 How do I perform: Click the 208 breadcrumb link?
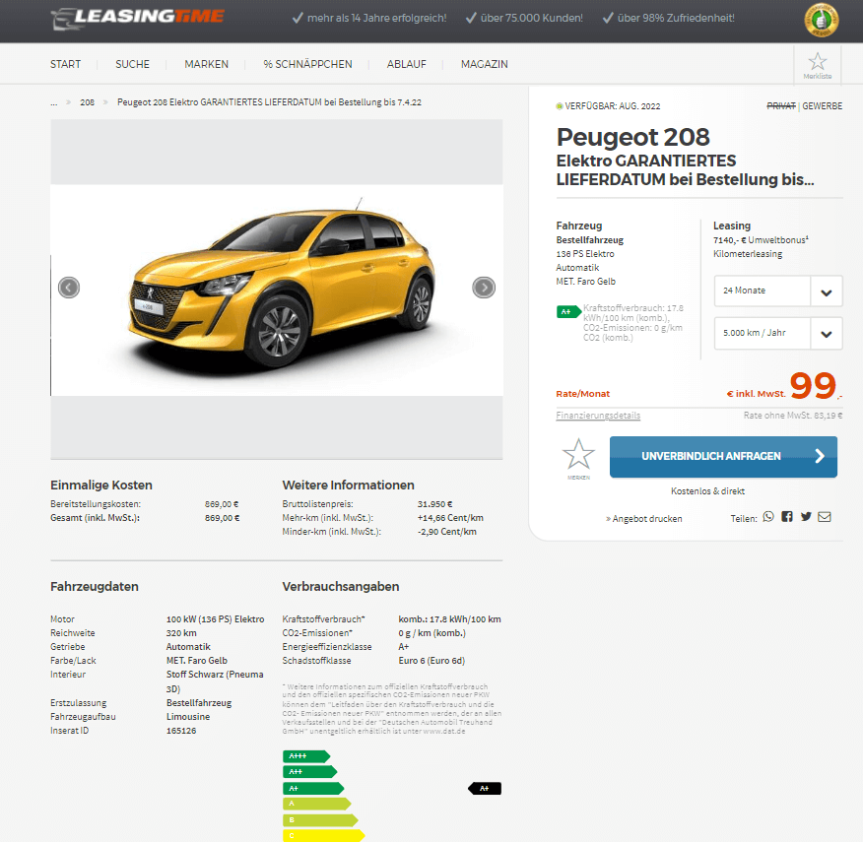coord(87,102)
